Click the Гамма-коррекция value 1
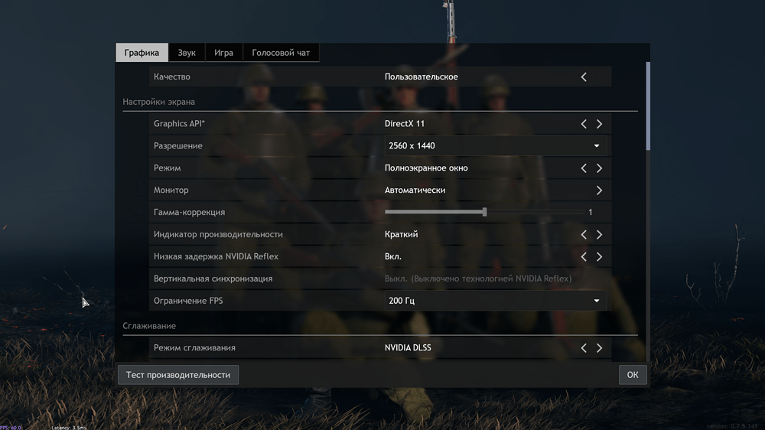This screenshot has height=430, width=765. pos(591,212)
